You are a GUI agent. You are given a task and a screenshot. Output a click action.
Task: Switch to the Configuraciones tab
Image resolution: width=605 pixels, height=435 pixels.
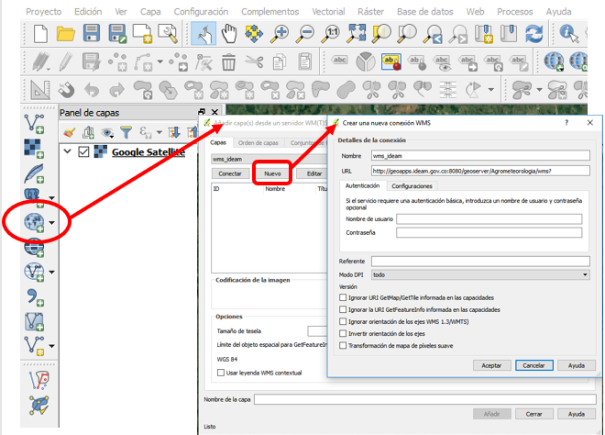pyautogui.click(x=412, y=185)
